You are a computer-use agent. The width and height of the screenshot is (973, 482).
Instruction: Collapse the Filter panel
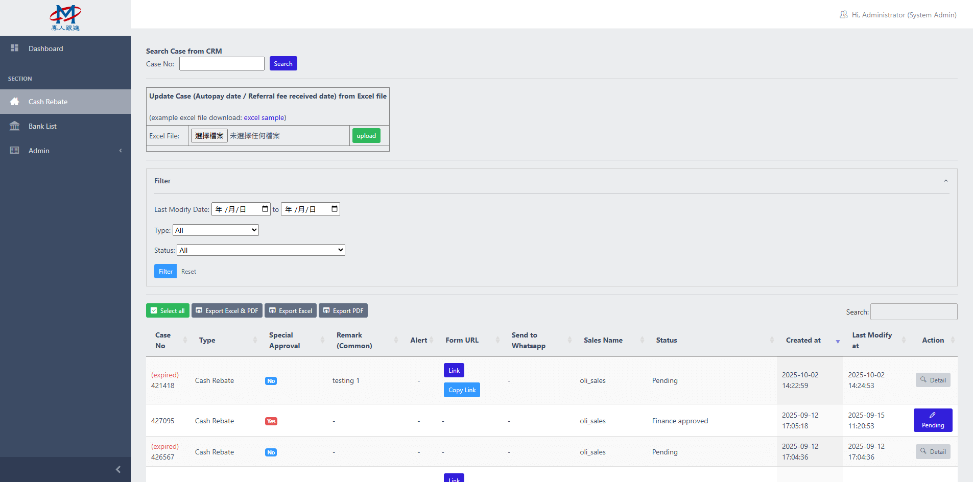click(x=945, y=181)
